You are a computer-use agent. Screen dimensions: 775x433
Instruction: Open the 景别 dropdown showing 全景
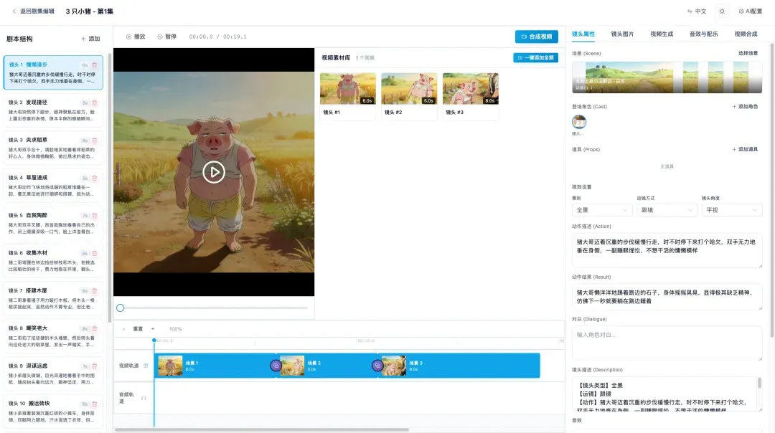pyautogui.click(x=601, y=210)
